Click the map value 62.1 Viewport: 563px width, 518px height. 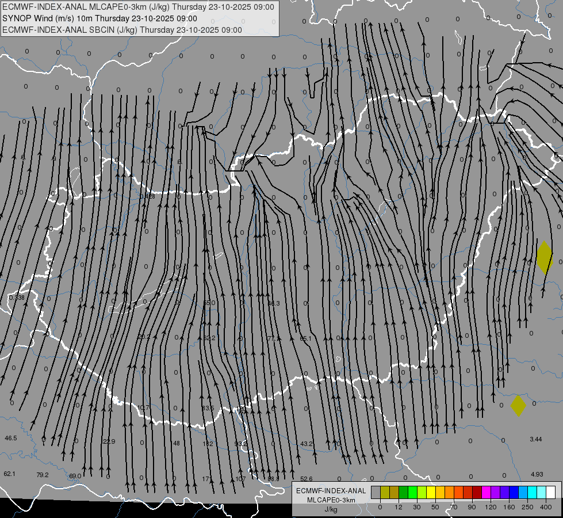(x=10, y=474)
